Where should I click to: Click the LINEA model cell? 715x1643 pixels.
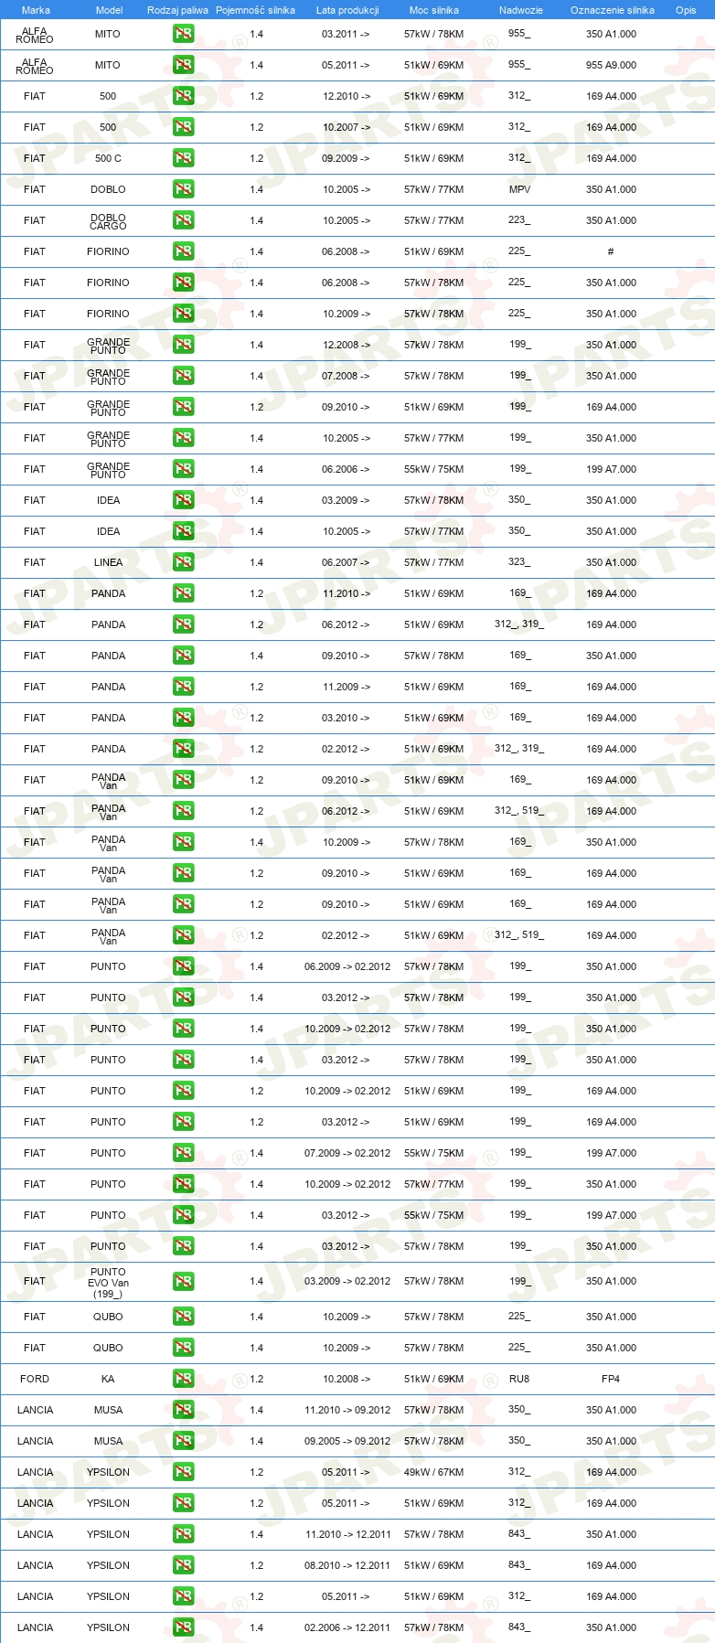coord(108,562)
